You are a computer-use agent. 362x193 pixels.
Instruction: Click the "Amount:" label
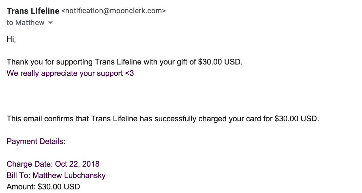pyautogui.click(x=21, y=187)
